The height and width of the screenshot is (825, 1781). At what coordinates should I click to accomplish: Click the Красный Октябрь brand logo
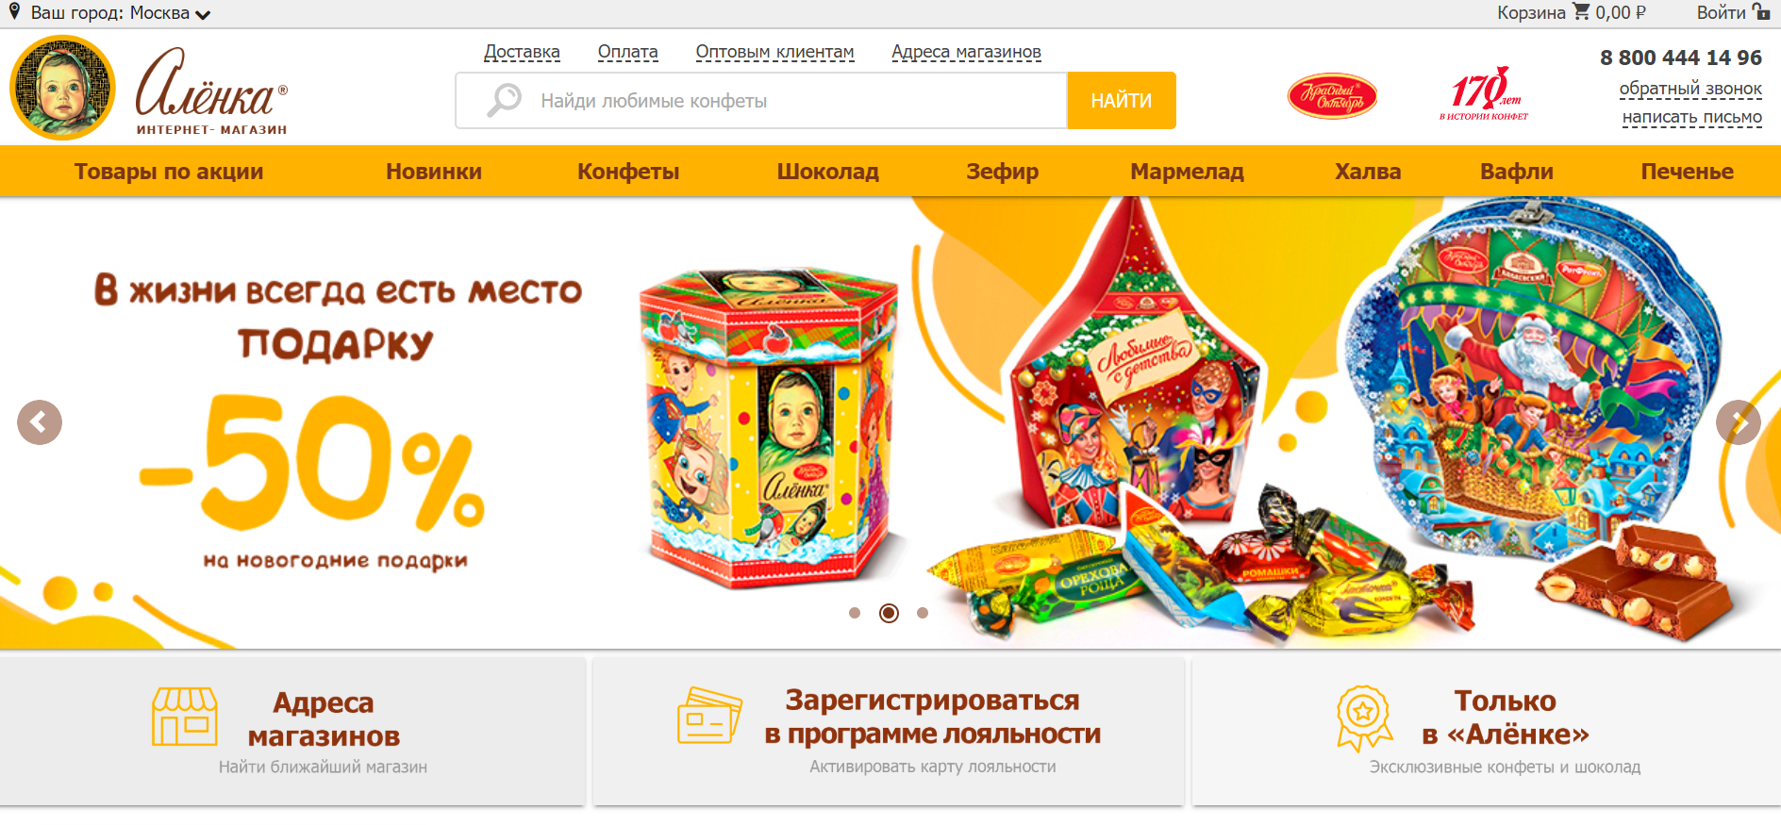click(x=1332, y=96)
